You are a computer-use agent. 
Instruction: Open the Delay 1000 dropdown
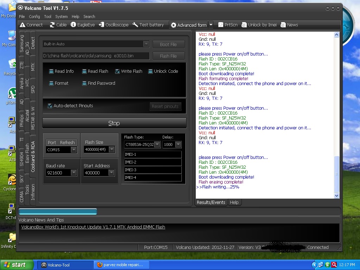[x=178, y=144]
